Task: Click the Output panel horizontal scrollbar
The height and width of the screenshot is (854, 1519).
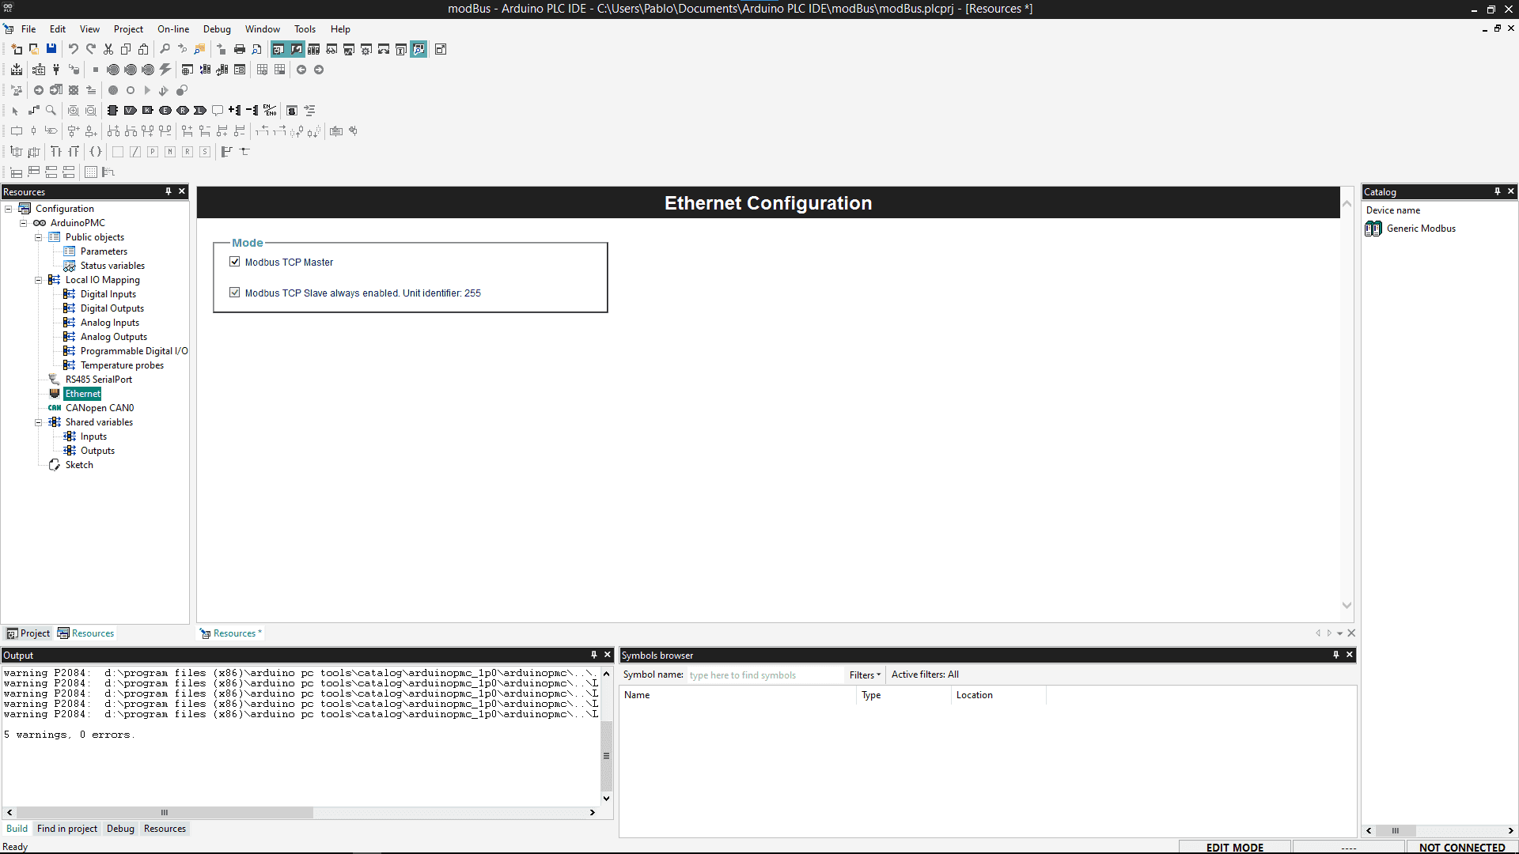Action: point(165,812)
